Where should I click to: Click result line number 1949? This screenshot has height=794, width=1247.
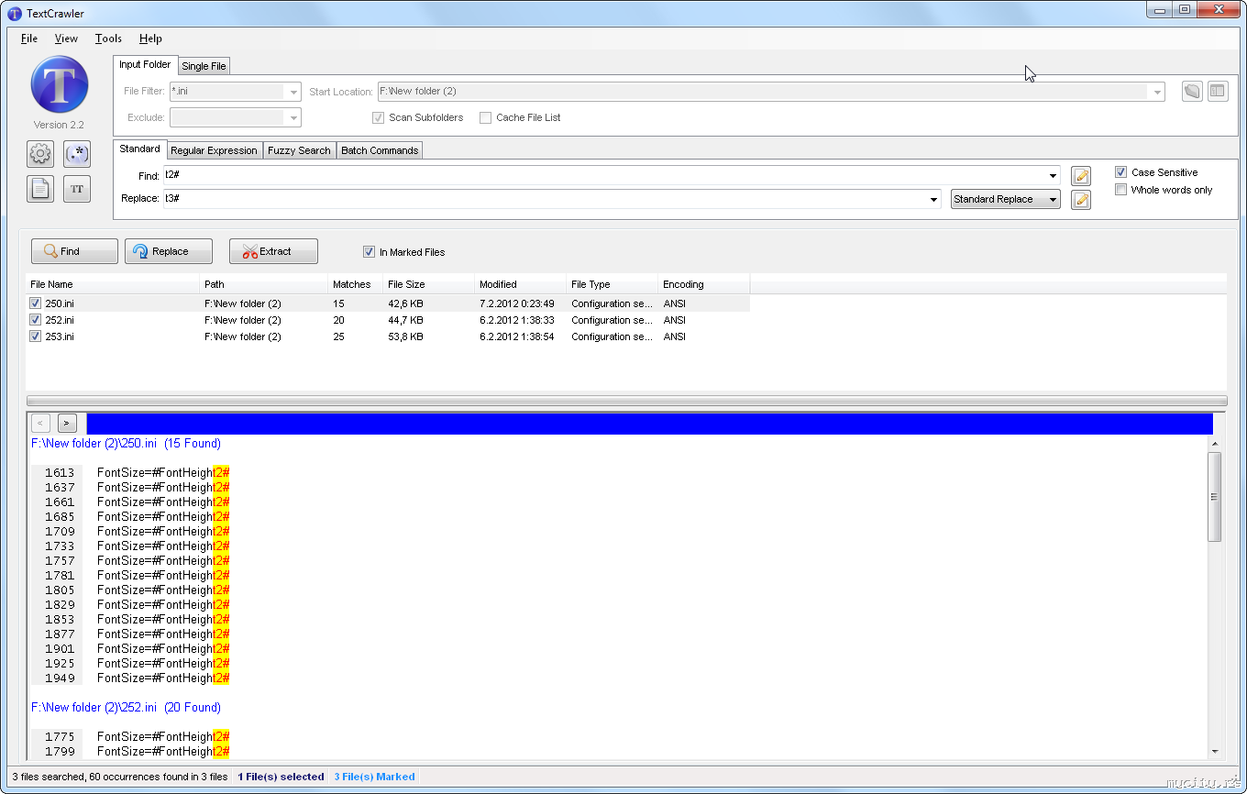(x=60, y=678)
